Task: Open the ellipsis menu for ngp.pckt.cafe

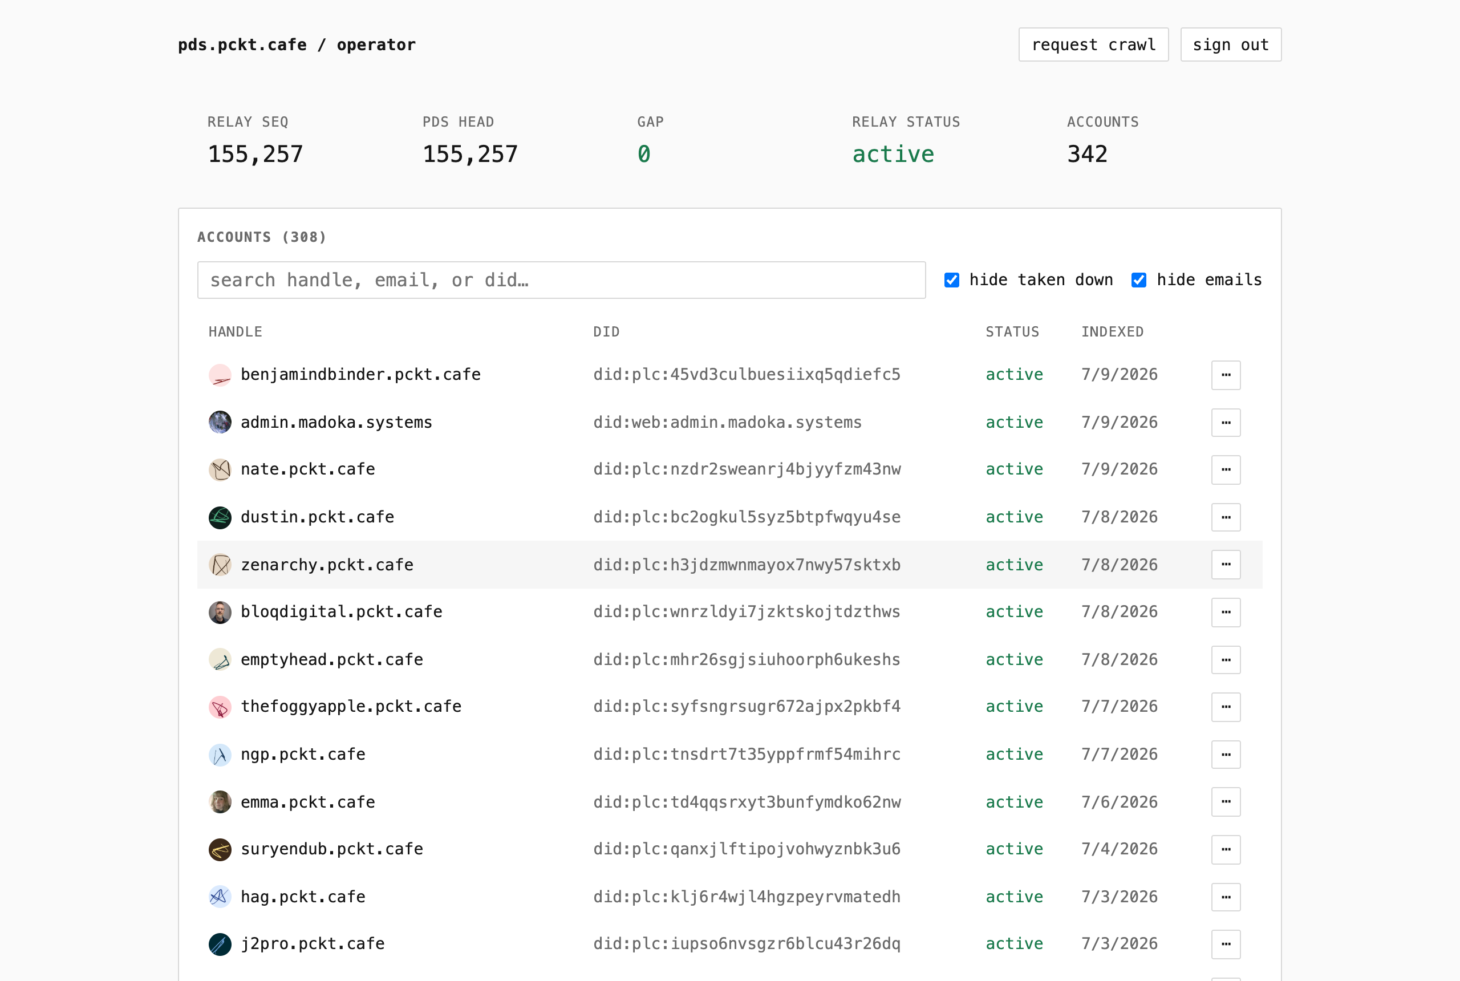Action: 1226,755
